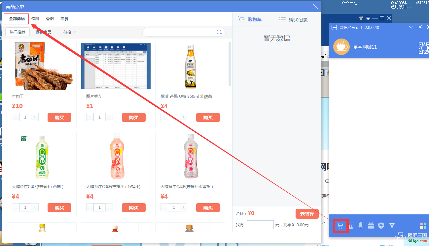Switch to the 购买记录 tab
This screenshot has width=429, height=246.
click(293, 20)
